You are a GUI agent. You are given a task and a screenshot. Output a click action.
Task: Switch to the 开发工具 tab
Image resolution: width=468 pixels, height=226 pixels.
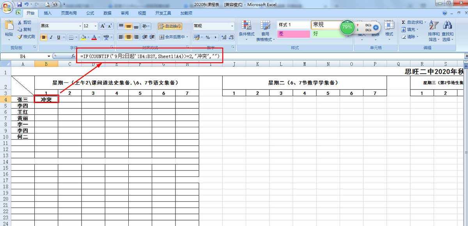pyautogui.click(x=163, y=13)
